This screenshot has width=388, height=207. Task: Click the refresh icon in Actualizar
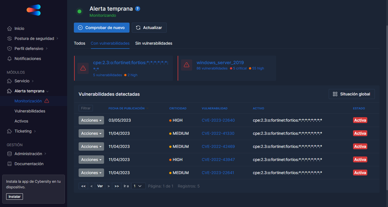click(x=138, y=28)
